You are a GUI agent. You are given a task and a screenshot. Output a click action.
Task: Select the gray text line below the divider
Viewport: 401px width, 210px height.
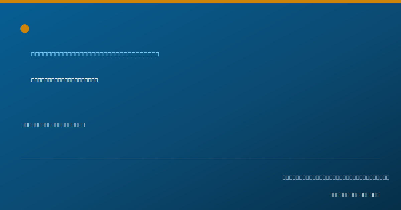pyautogui.click(x=336, y=177)
